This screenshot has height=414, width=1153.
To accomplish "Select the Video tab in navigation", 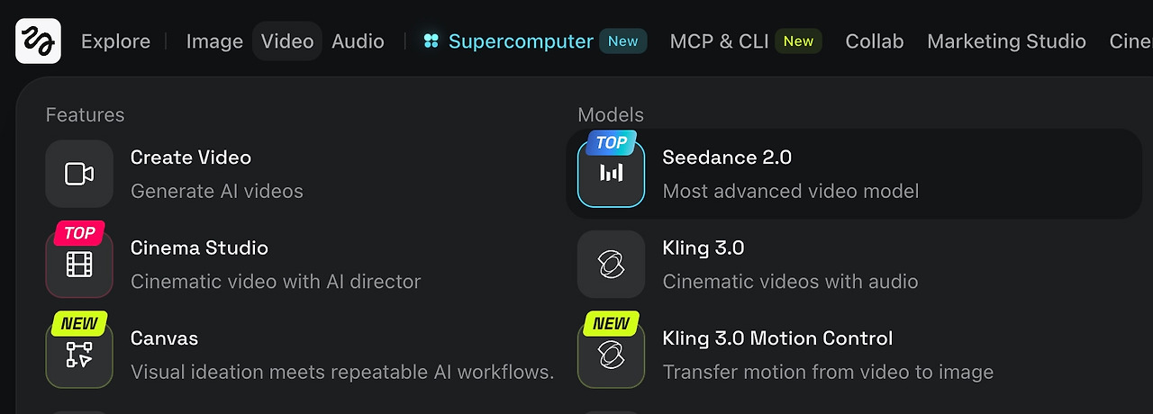I will pos(287,41).
